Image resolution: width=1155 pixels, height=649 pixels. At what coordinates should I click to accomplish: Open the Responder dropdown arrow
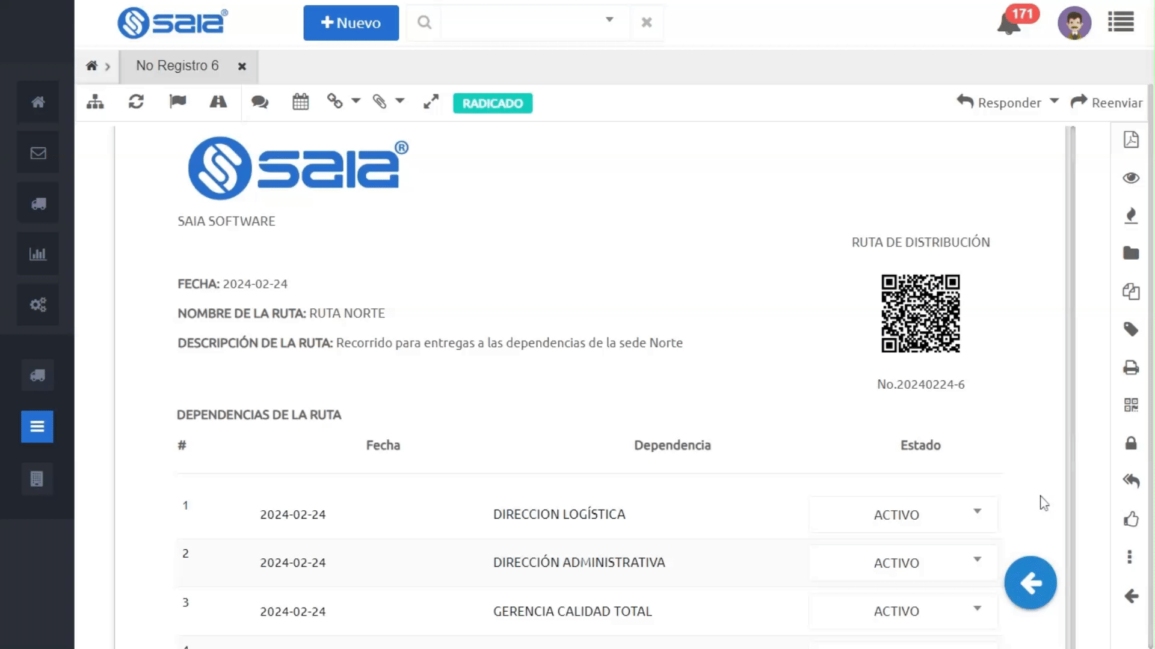1054,102
